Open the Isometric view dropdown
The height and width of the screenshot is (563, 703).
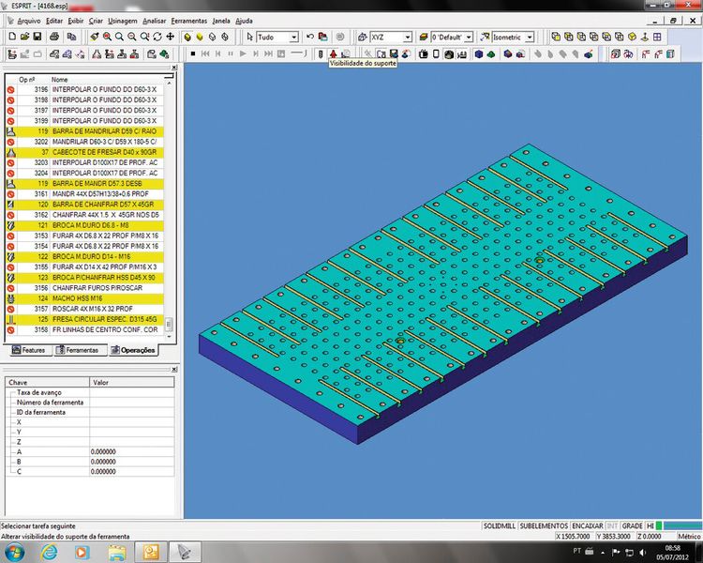click(x=530, y=38)
